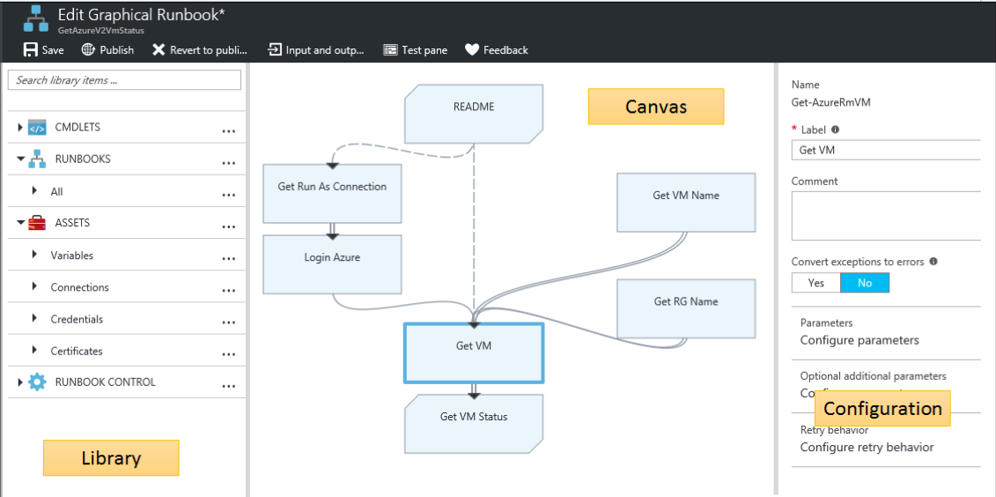Click the RUNBOOKS hierarchy icon
The height and width of the screenshot is (497, 996).
[38, 159]
